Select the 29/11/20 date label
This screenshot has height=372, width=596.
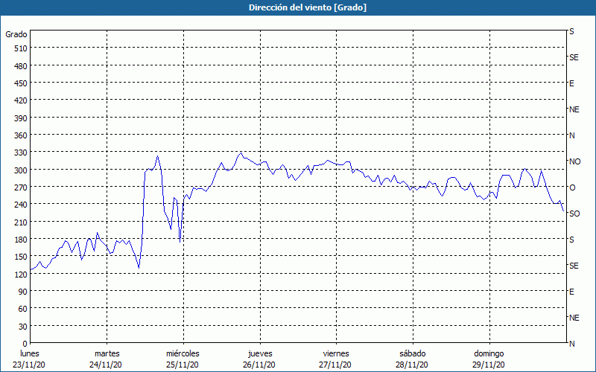click(x=489, y=365)
